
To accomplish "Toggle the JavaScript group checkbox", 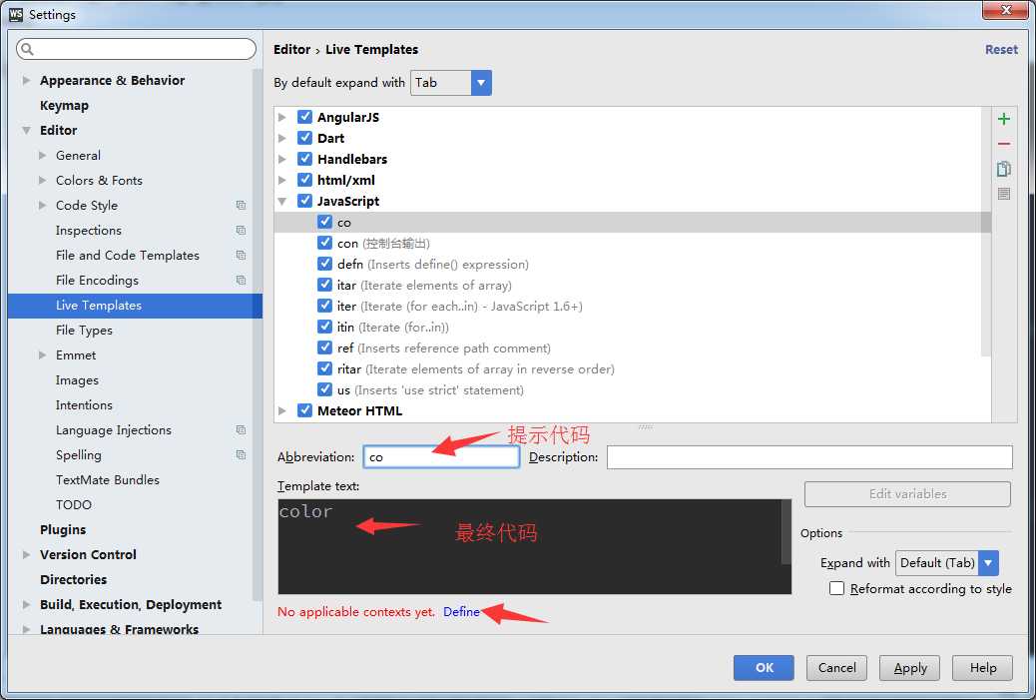I will (304, 201).
